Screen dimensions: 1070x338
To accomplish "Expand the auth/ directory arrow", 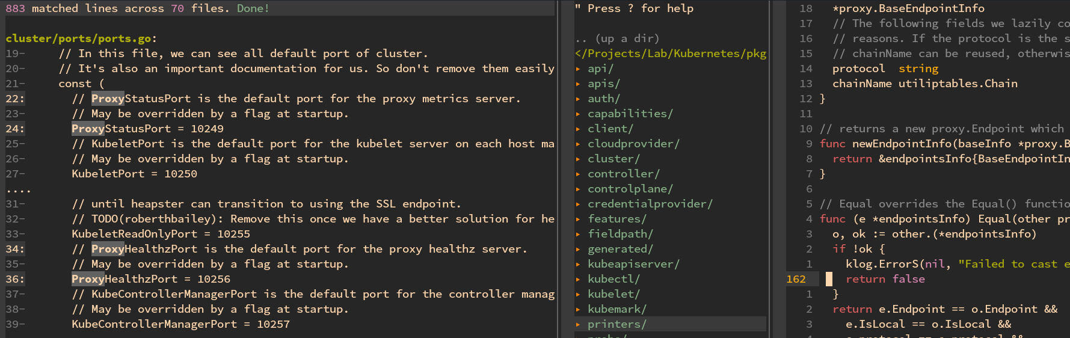I will pyautogui.click(x=578, y=99).
